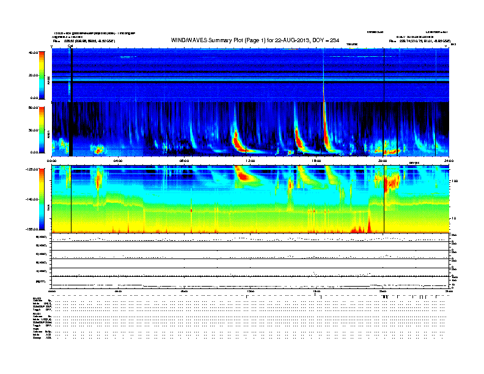
Task: Click 04:00 tick label under RAD1 spectrogram
Action: point(118,161)
